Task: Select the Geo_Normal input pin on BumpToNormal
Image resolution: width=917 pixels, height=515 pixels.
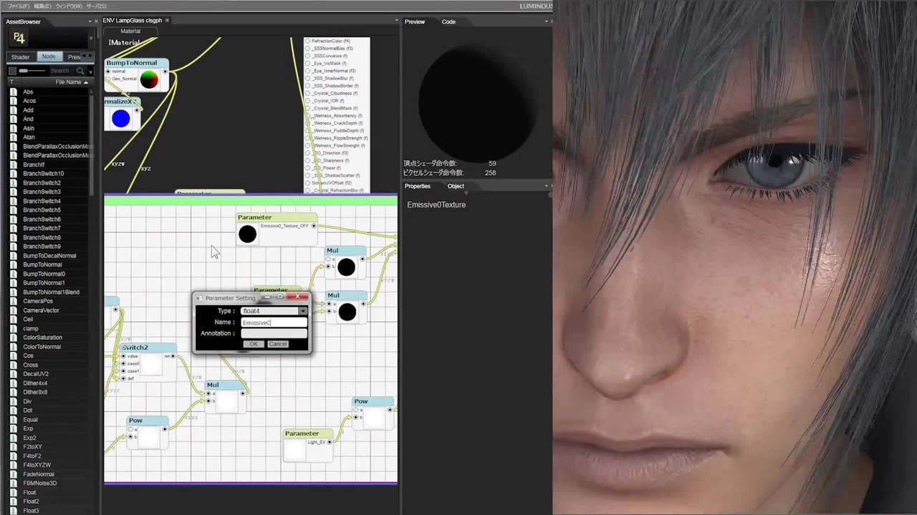Action: tap(108, 79)
